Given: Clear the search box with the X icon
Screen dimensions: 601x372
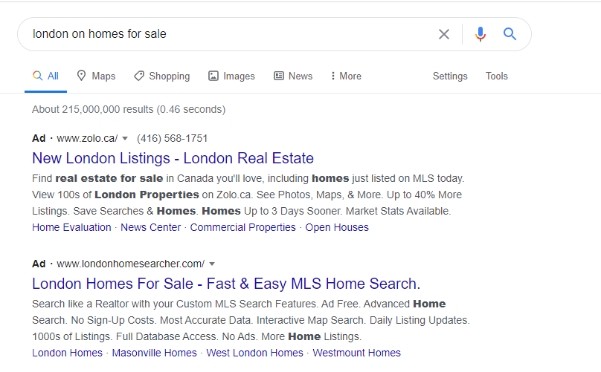Looking at the screenshot, I should tap(444, 34).
